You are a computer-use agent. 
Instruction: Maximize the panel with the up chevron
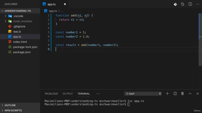coord(190,94)
